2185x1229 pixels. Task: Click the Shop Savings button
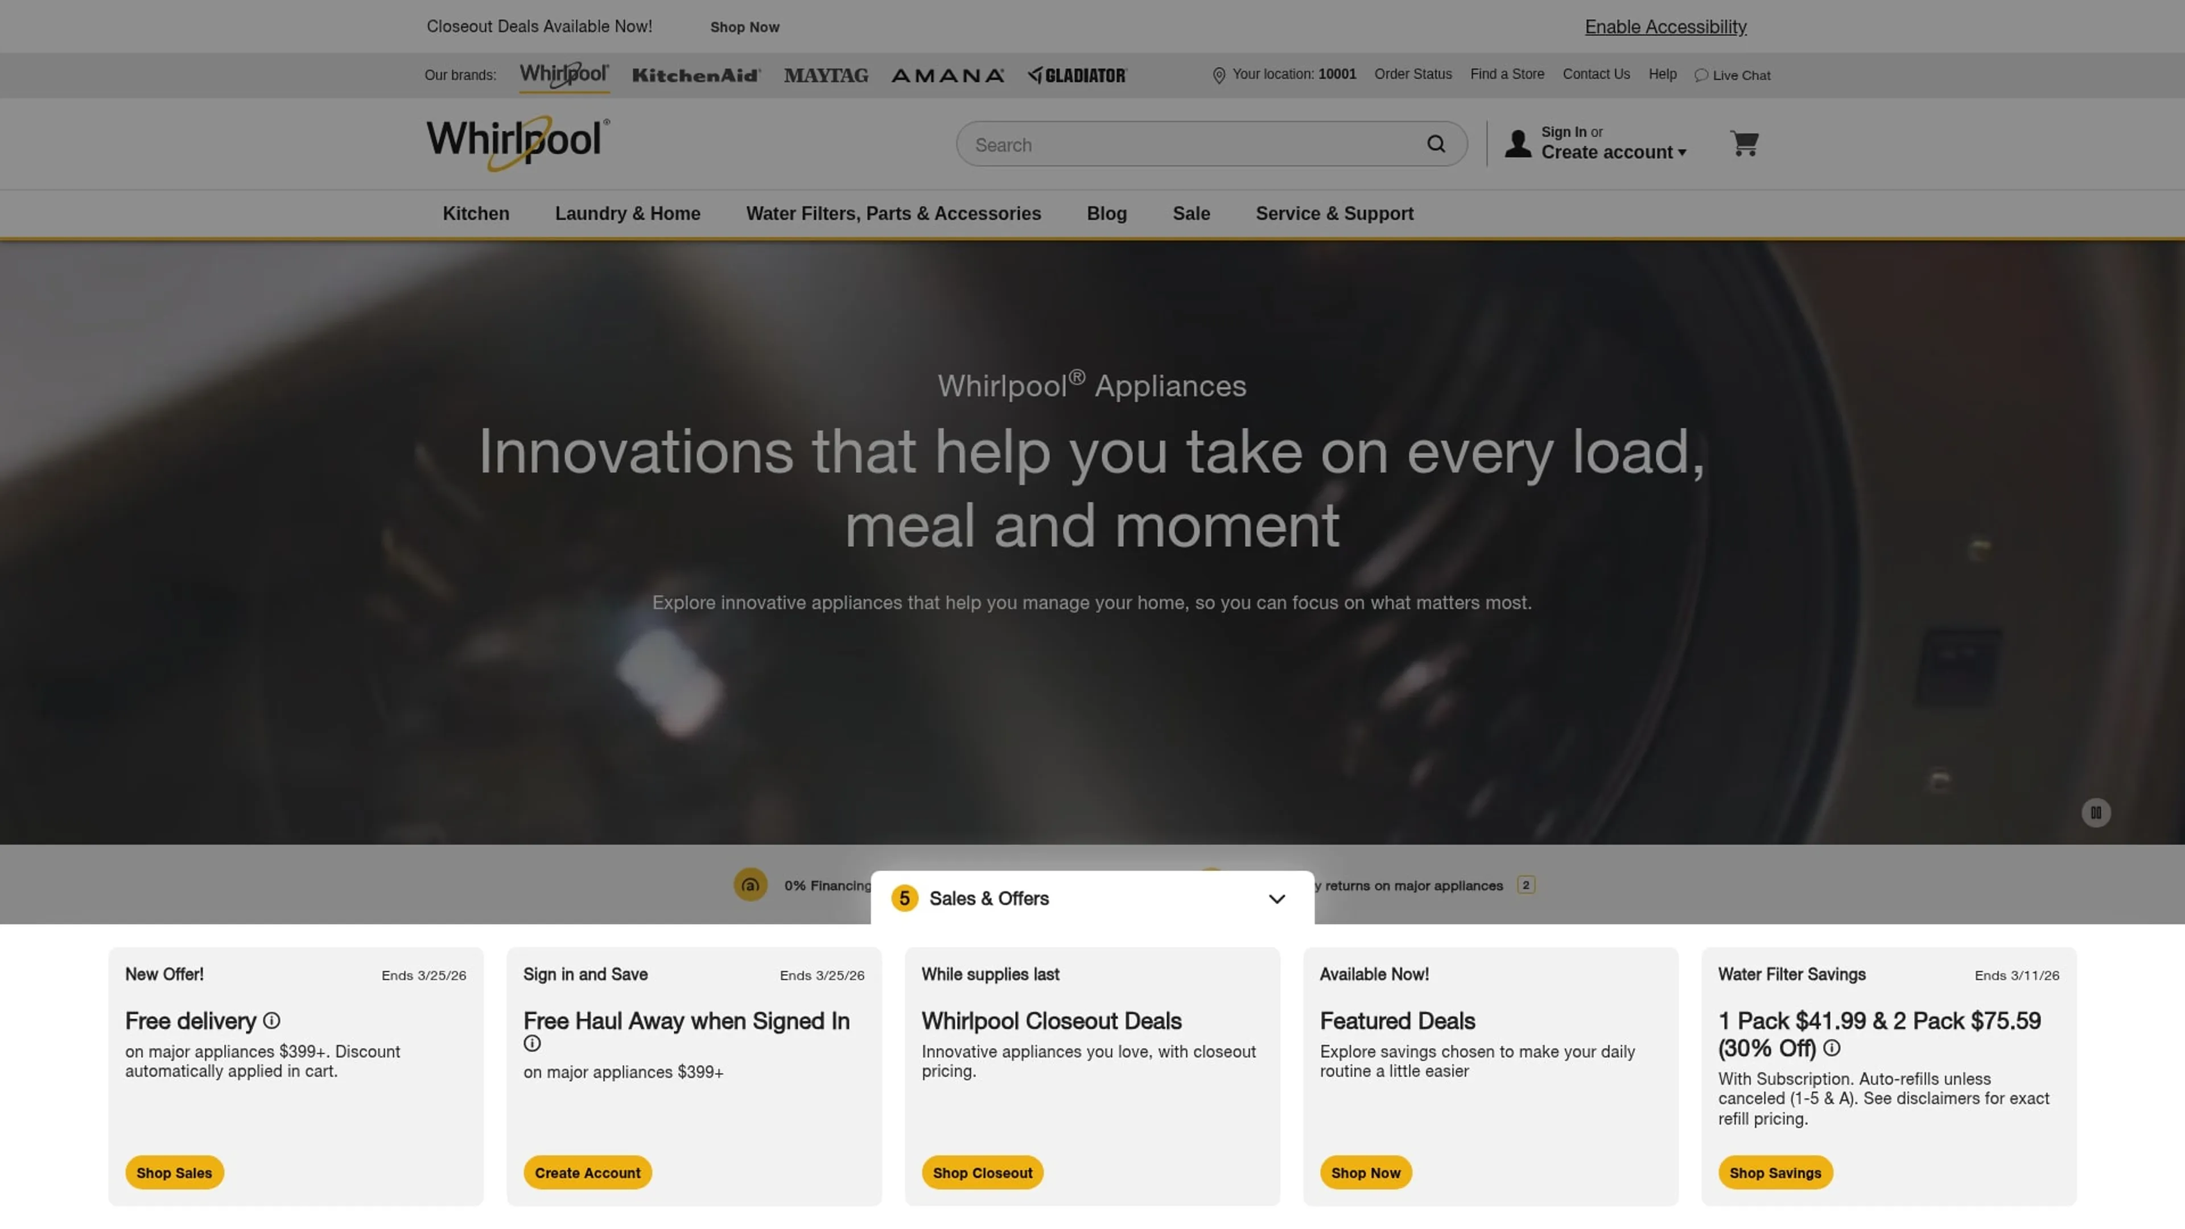click(x=1775, y=1172)
